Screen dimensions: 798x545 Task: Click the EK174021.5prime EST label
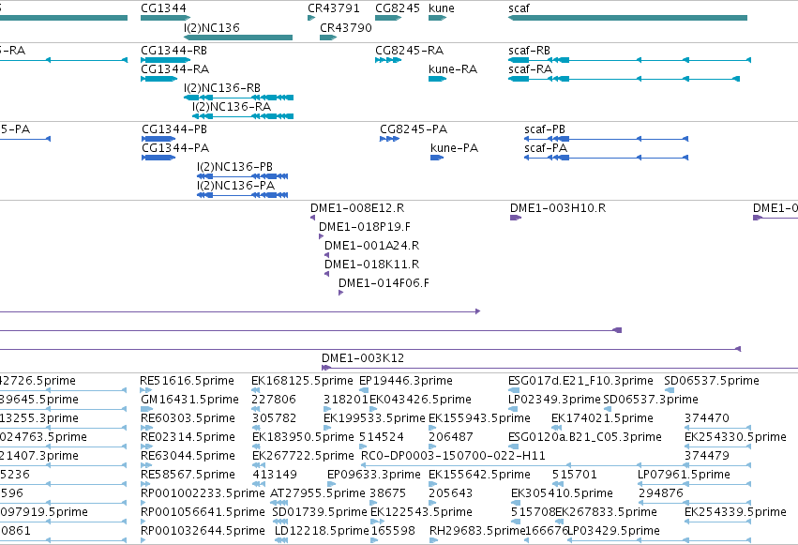tap(602, 417)
